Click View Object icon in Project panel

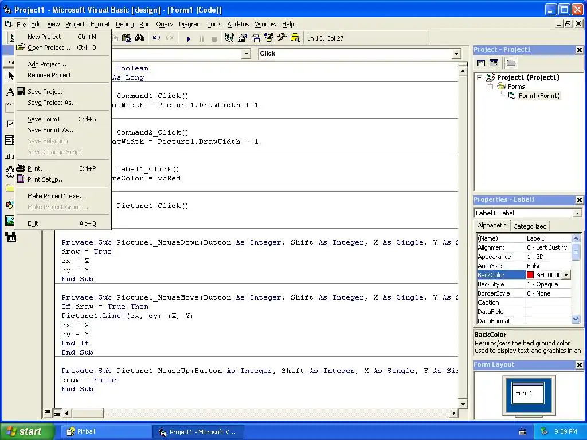click(x=494, y=63)
